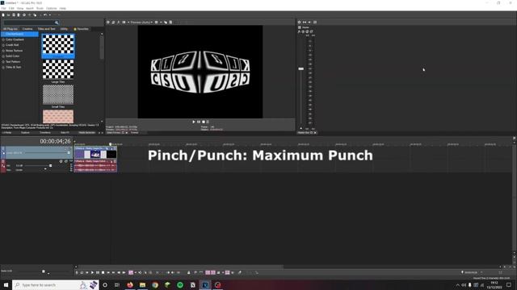The width and height of the screenshot is (517, 290).
Task: Open the Help menu
Action: (63, 8)
